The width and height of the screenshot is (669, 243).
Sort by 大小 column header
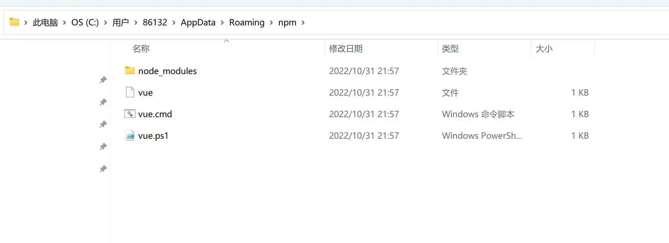544,49
